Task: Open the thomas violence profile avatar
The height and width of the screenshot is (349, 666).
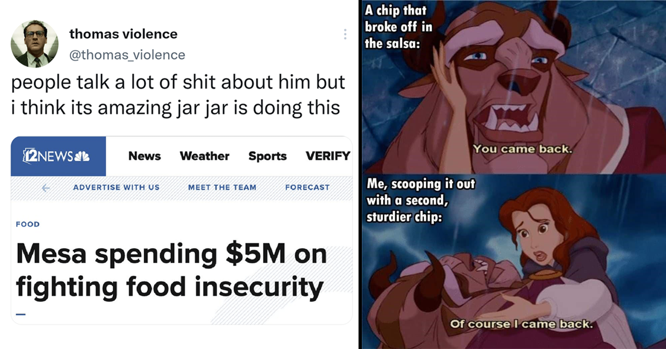Action: coord(34,44)
